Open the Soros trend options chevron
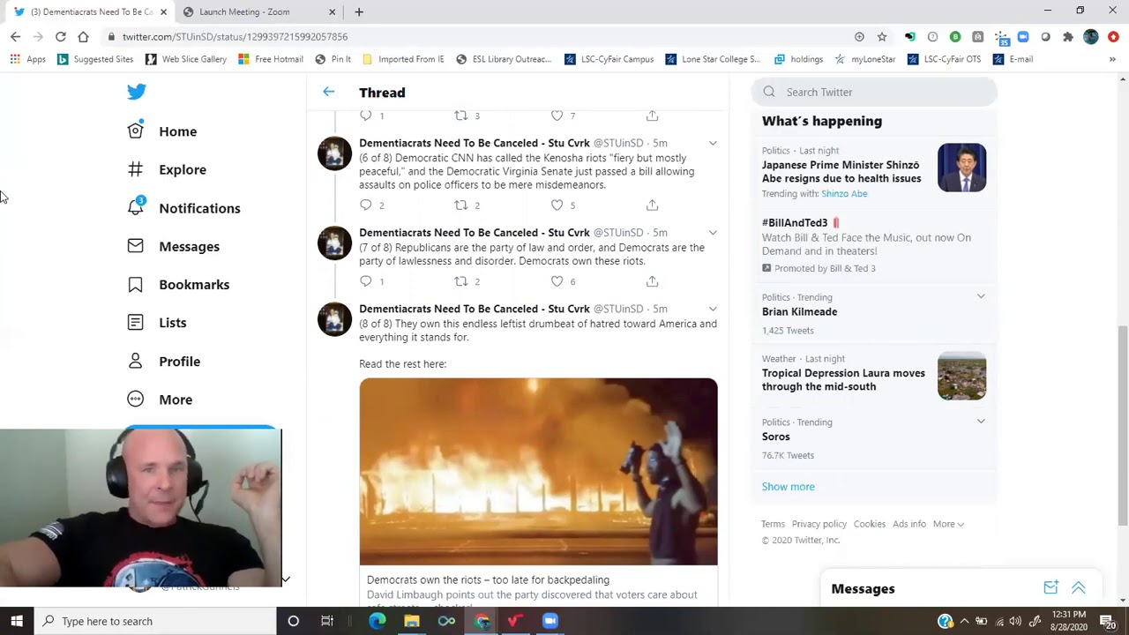 point(981,422)
